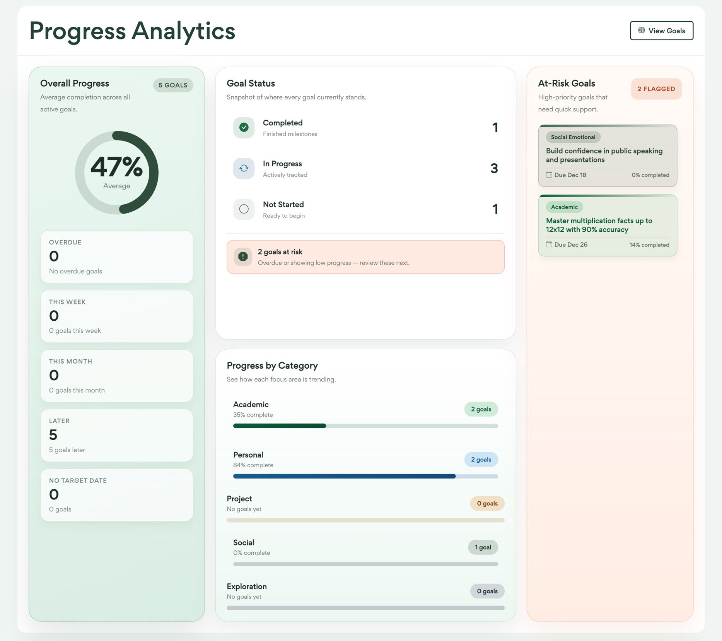
Task: Click the View Goals button
Action: coord(661,31)
